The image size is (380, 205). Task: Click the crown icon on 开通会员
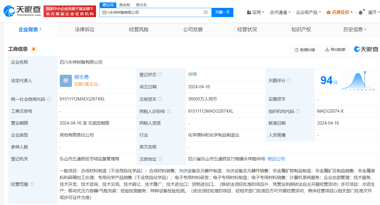click(329, 12)
